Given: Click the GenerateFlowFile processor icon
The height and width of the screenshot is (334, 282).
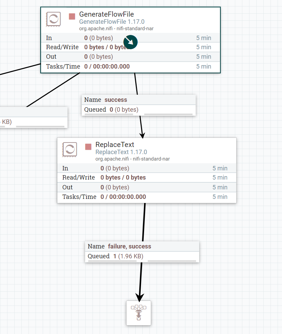Looking at the screenshot, I should click(54, 19).
